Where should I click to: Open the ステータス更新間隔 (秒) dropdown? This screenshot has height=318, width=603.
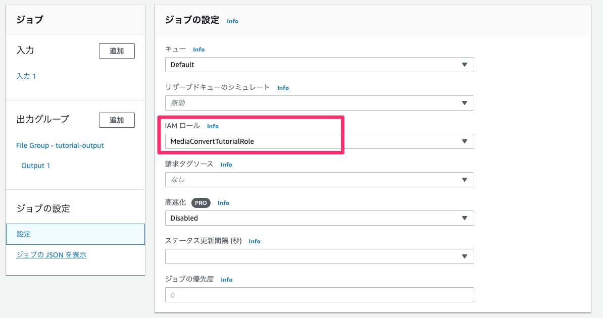point(319,256)
